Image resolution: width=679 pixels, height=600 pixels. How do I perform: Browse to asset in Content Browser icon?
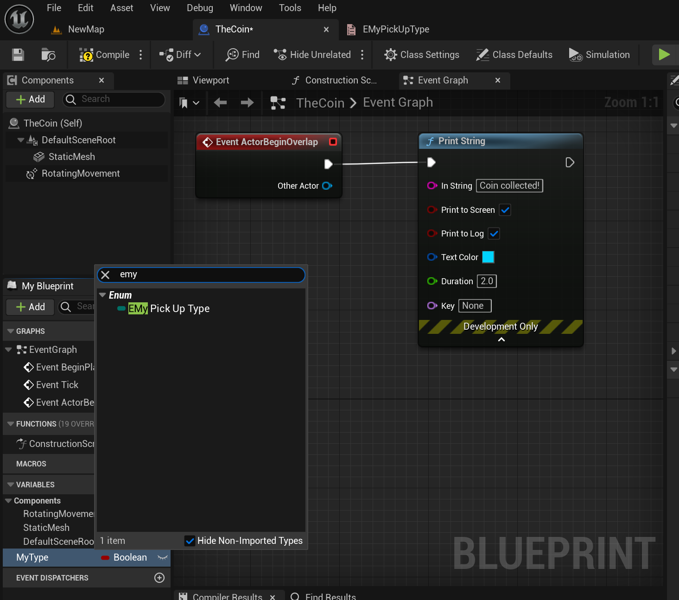48,55
